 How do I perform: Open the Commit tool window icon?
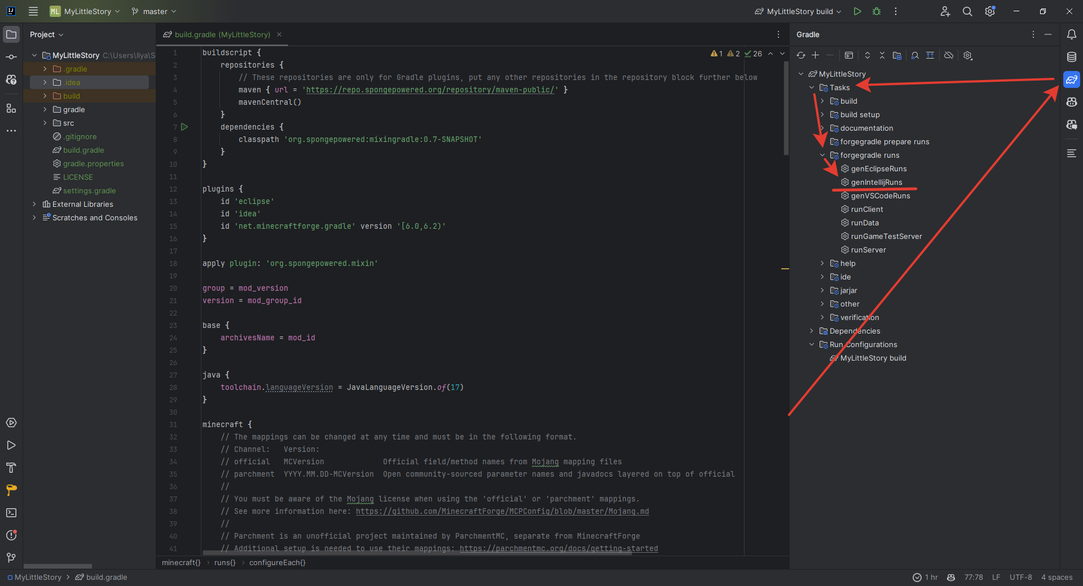pos(11,57)
